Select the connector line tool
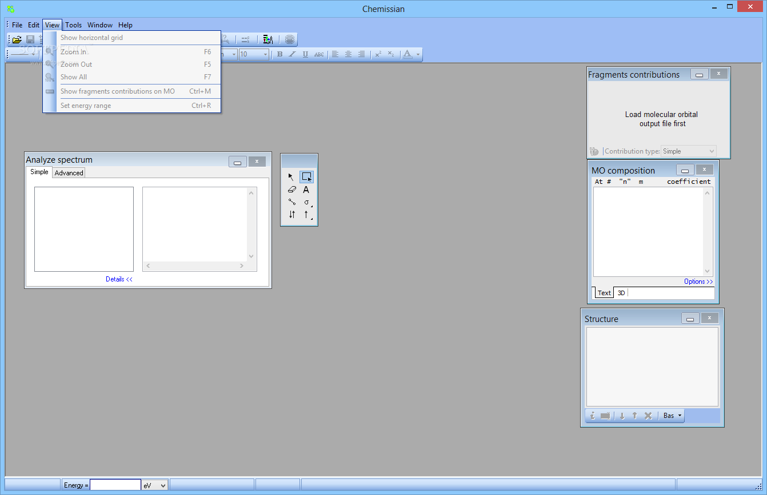The image size is (767, 495). point(291,202)
